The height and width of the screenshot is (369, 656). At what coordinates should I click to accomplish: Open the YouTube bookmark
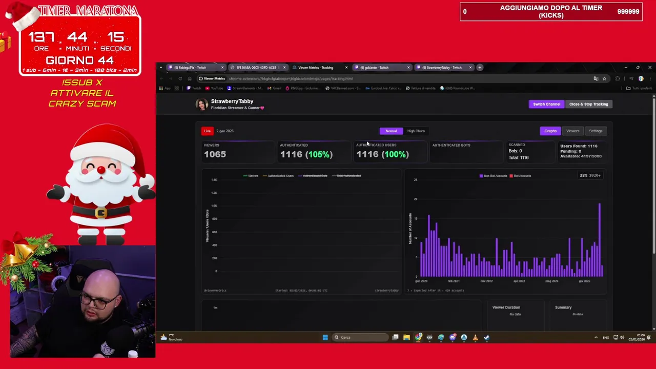215,88
